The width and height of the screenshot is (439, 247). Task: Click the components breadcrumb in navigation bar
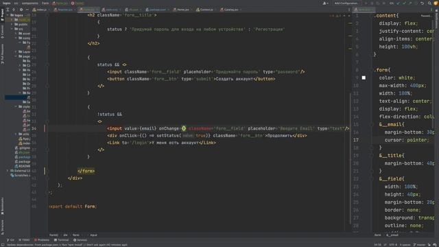pyautogui.click(x=30, y=3)
